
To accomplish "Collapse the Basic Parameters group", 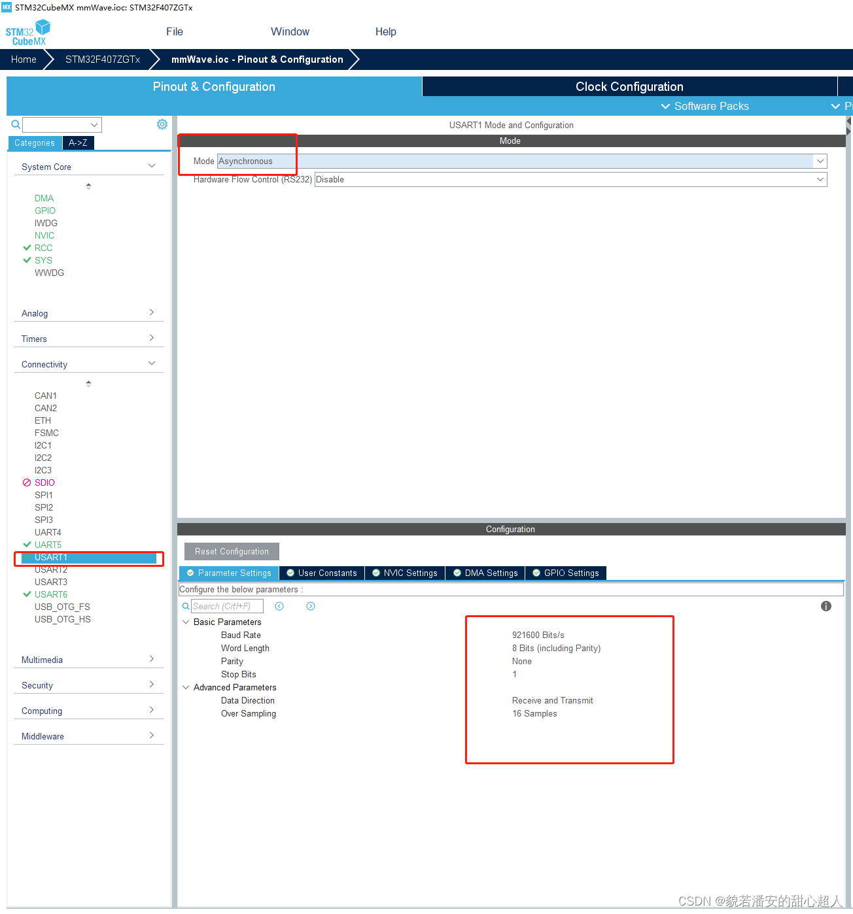I will click(x=186, y=622).
